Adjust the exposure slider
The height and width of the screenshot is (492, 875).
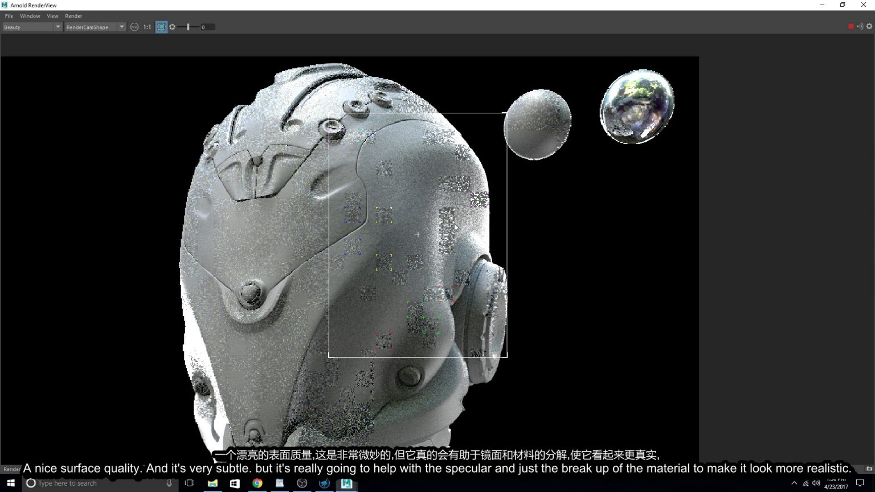pyautogui.click(x=188, y=27)
